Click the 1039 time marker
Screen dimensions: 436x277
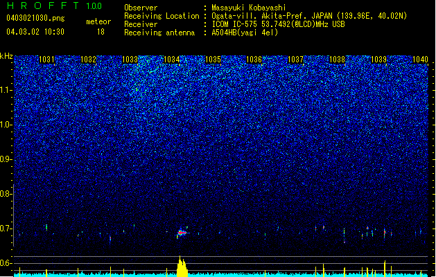378,60
